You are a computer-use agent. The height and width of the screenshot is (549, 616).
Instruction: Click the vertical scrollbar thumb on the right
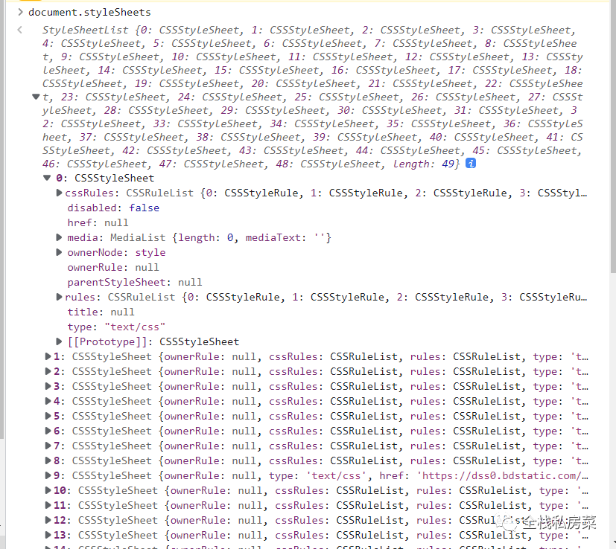tap(613, 138)
